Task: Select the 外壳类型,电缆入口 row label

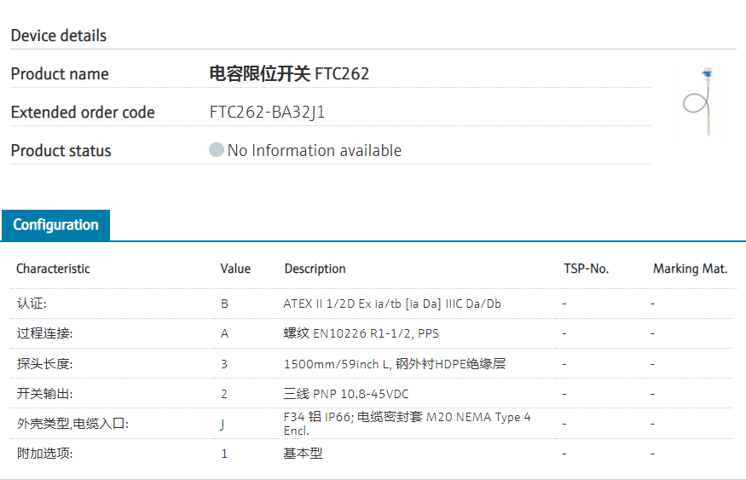Action: point(72,424)
